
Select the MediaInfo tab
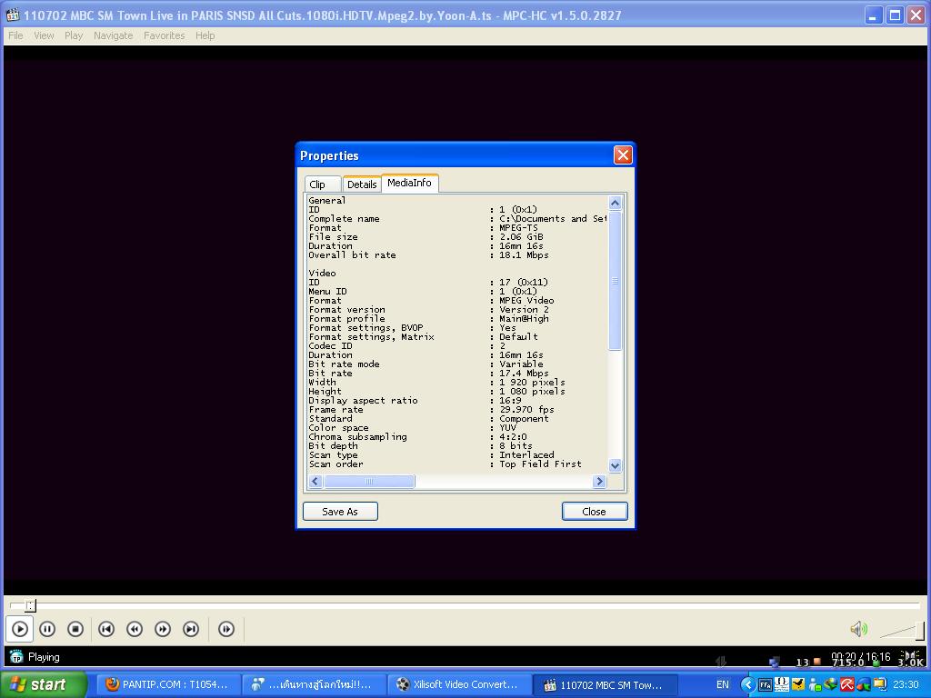(410, 183)
